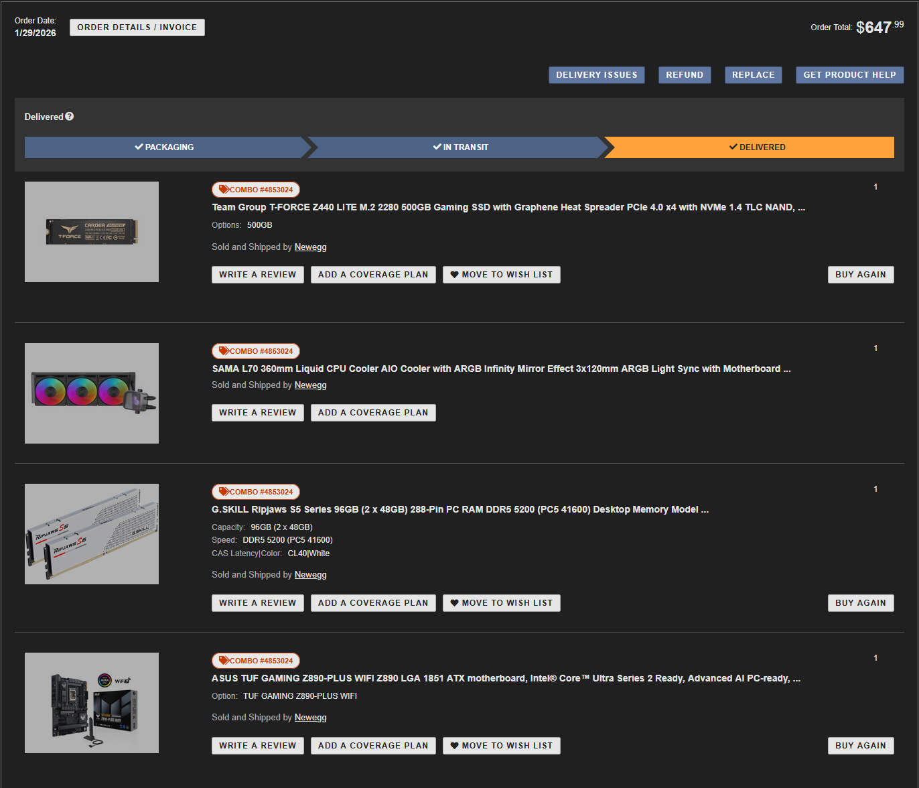This screenshot has width=919, height=788.
Task: Open Team Group T-FORCE Z440 SSD thumbnail
Action: tap(92, 232)
